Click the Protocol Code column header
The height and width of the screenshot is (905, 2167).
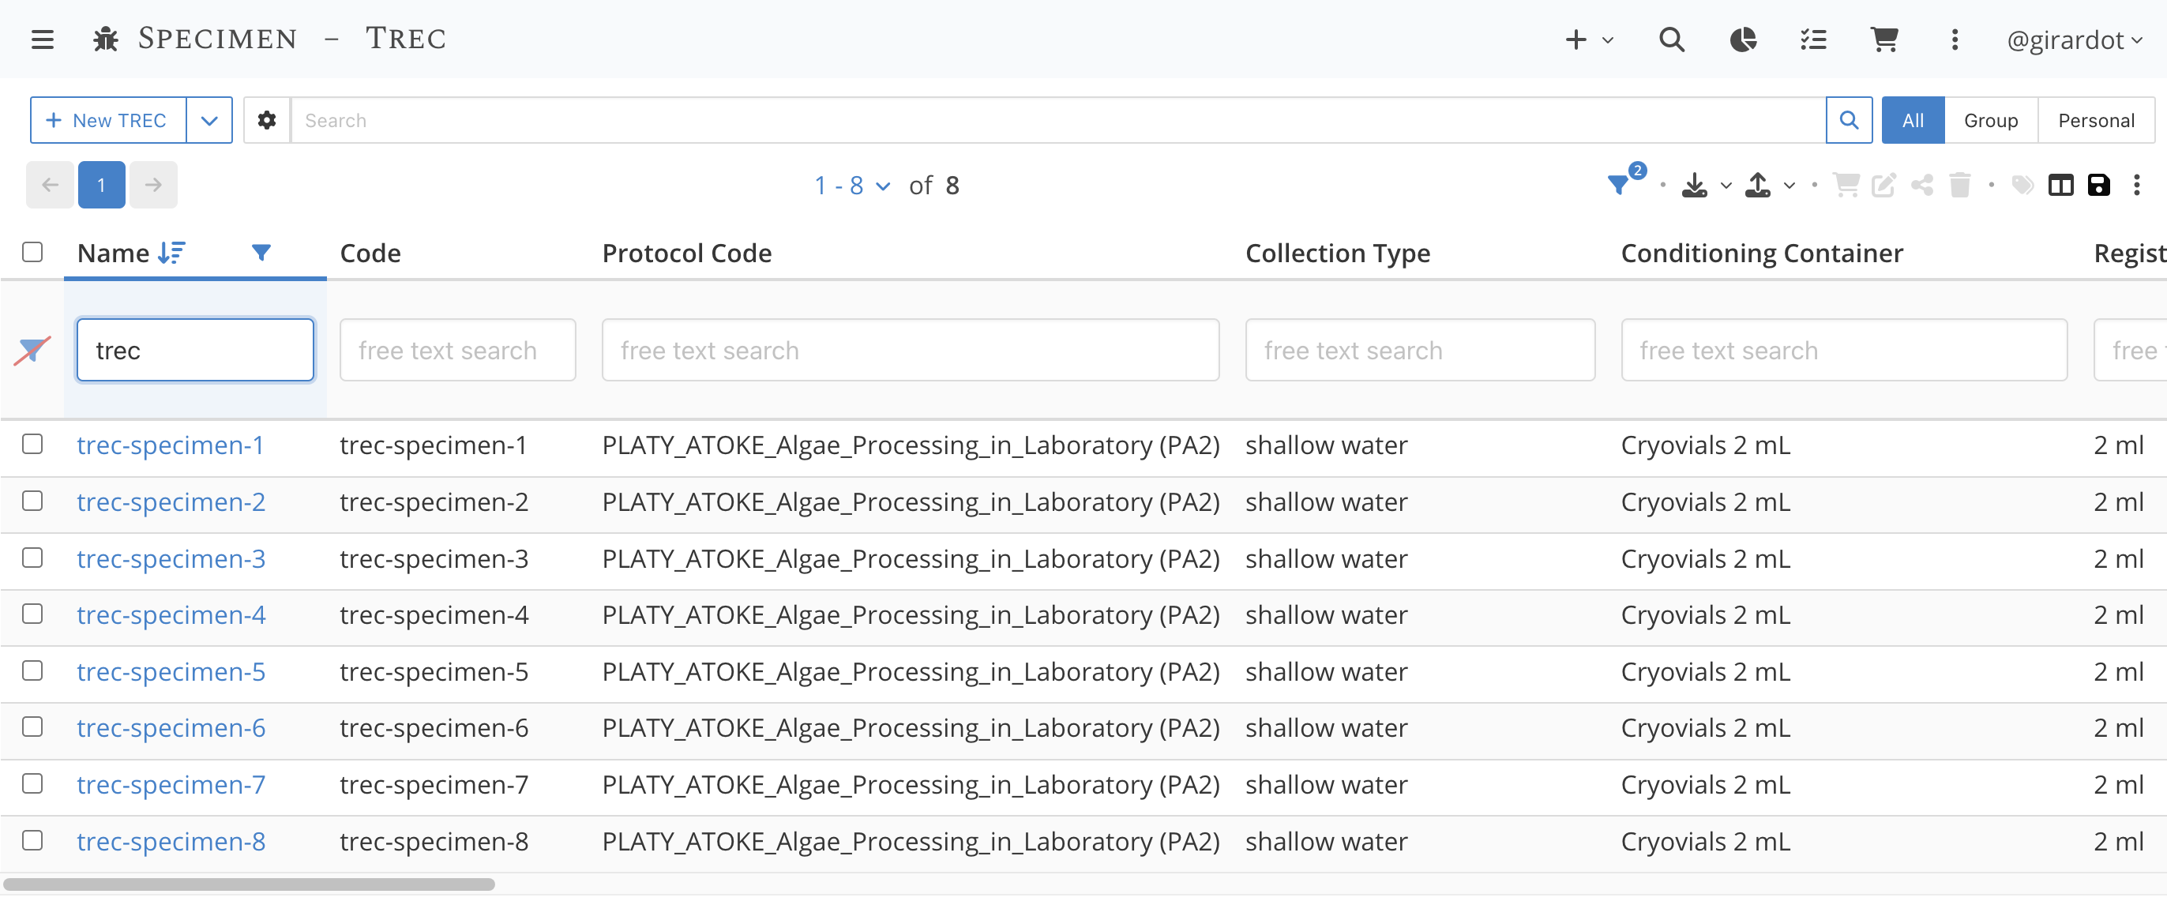point(686,253)
